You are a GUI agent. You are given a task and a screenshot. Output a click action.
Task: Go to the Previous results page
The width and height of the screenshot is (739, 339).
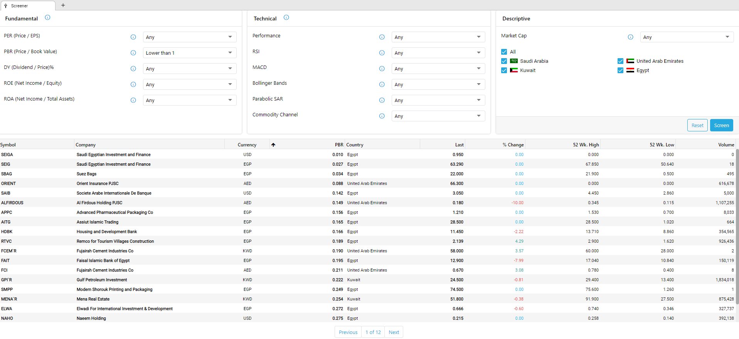(348, 332)
